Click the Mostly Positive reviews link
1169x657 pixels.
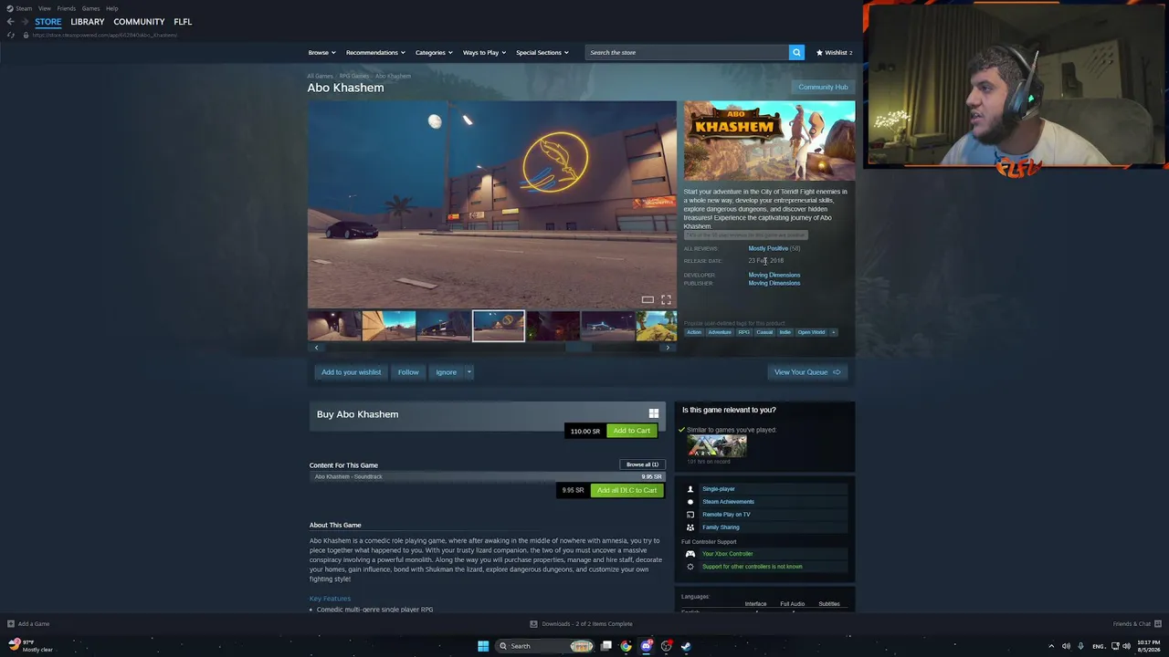coord(768,248)
